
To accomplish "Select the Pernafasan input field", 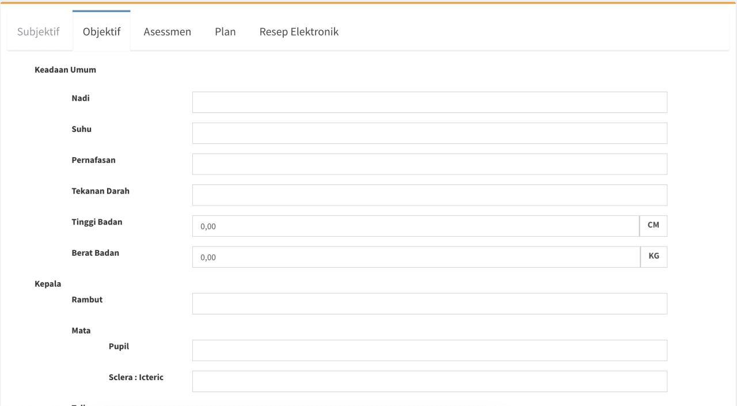I will pyautogui.click(x=430, y=164).
